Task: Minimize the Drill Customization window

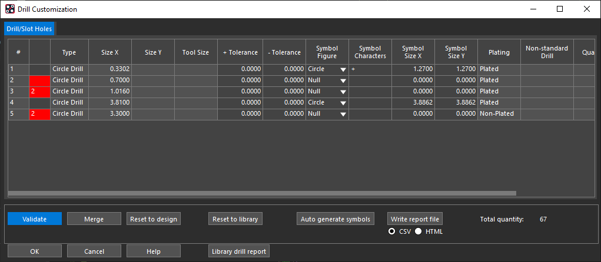Action: 533,9
